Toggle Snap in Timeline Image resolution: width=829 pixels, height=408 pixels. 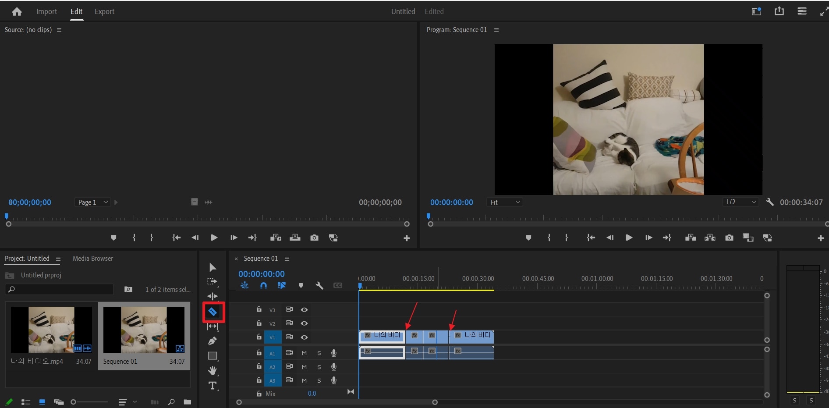[263, 285]
